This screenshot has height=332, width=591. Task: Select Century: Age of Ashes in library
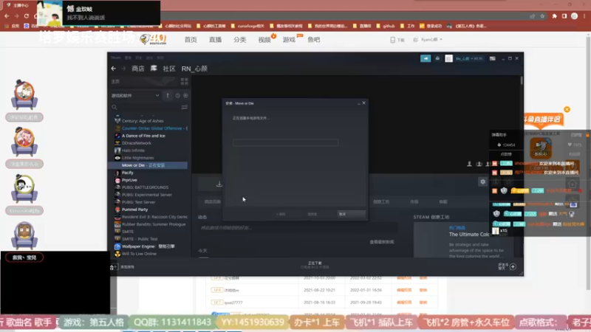pyautogui.click(x=150, y=121)
